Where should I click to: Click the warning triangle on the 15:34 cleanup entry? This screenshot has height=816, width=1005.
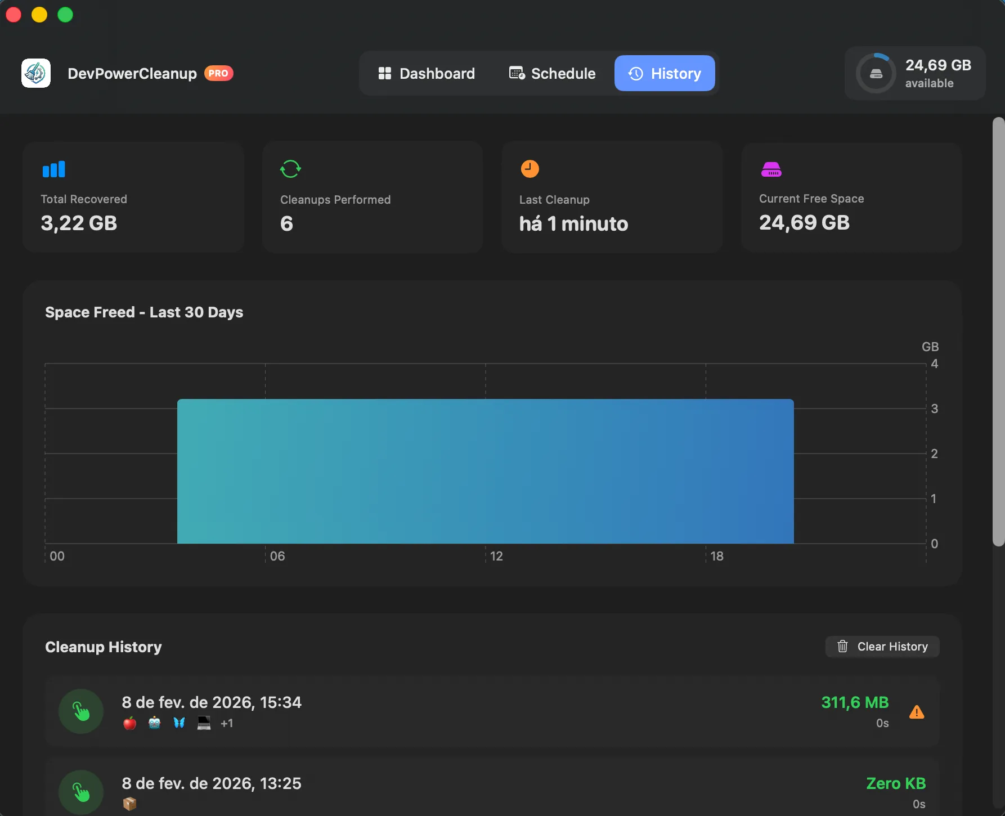tap(917, 712)
